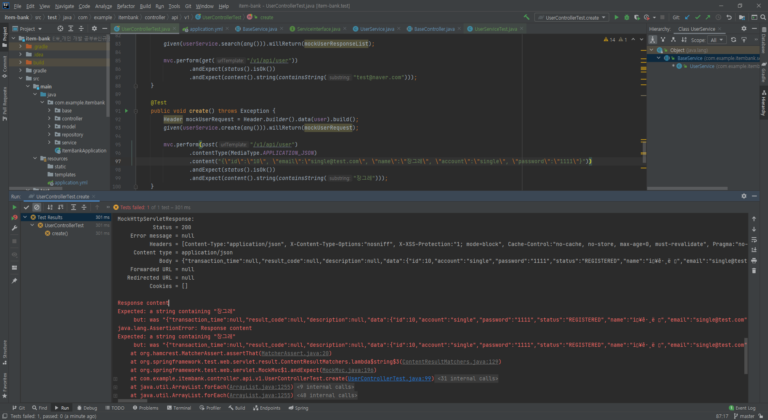Switch to the application.yml editor tab
This screenshot has height=420, width=768.
pos(206,29)
